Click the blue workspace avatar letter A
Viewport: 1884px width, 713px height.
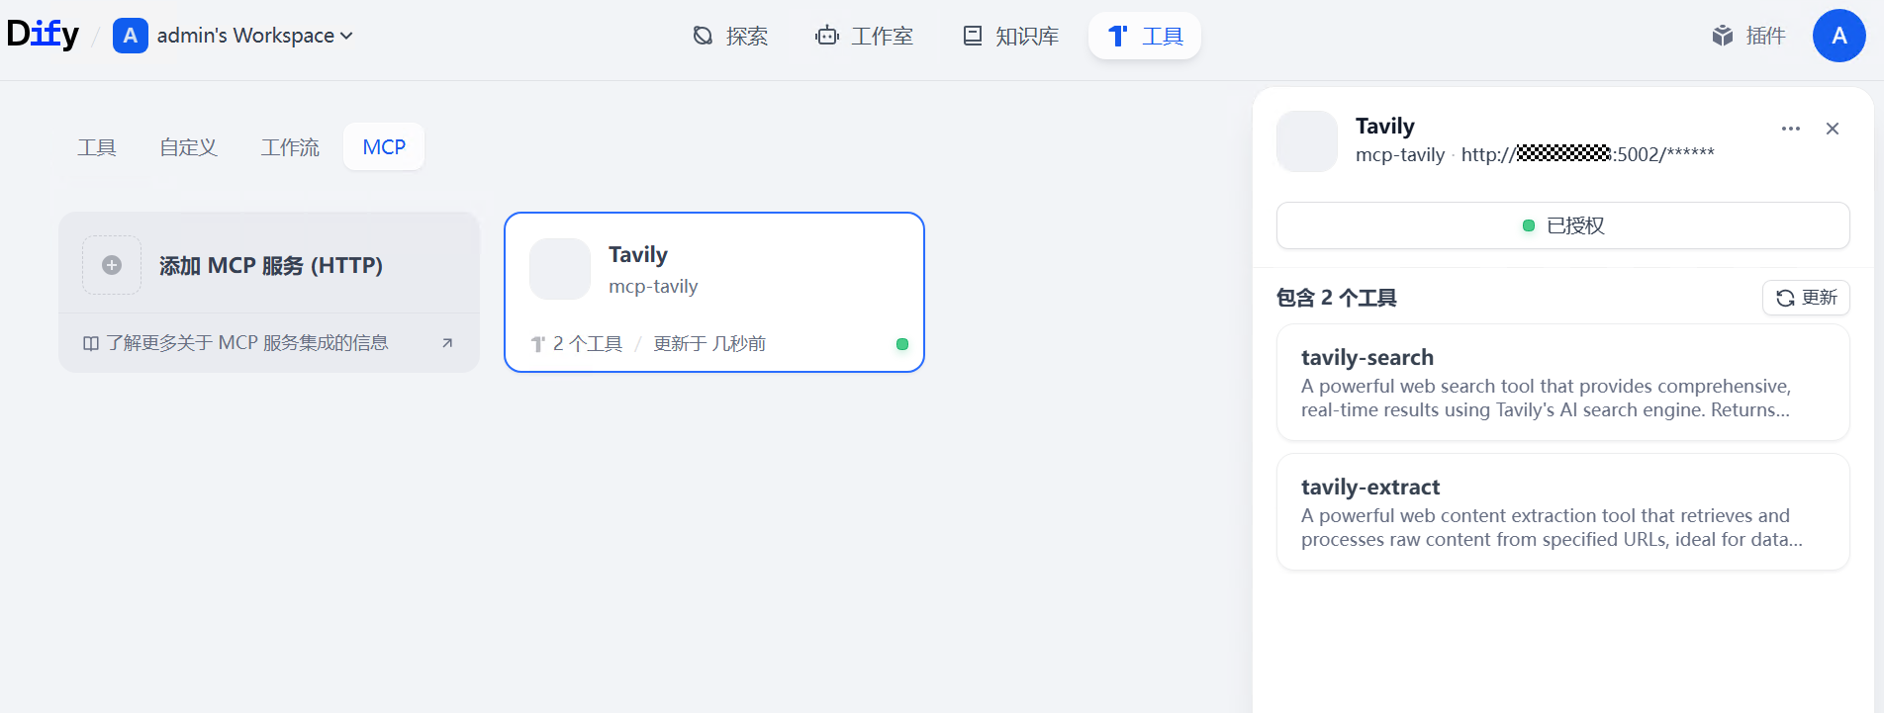coord(131,36)
